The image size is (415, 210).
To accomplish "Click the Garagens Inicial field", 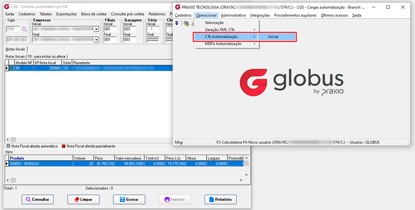I will [x=130, y=29].
